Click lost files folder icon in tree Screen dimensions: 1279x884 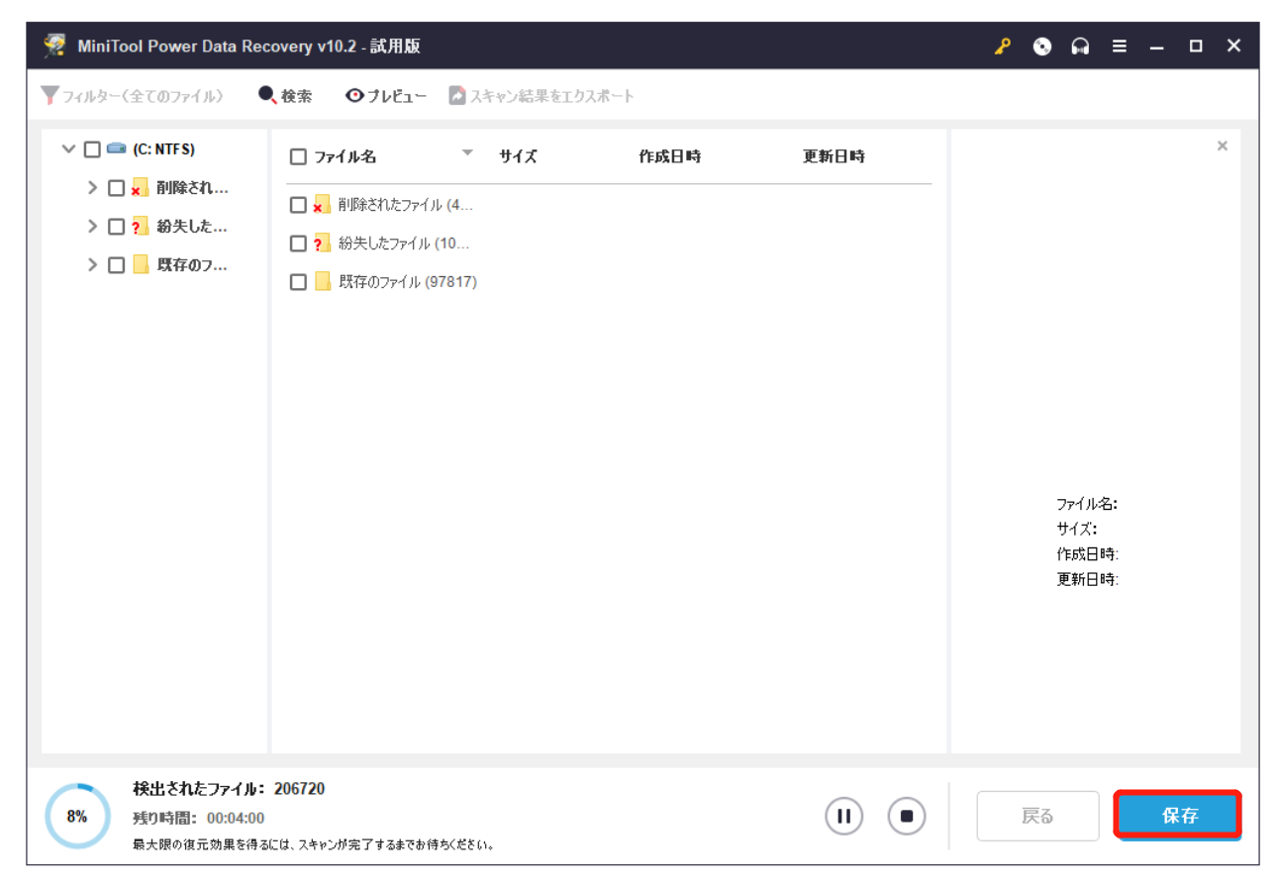[x=141, y=226]
